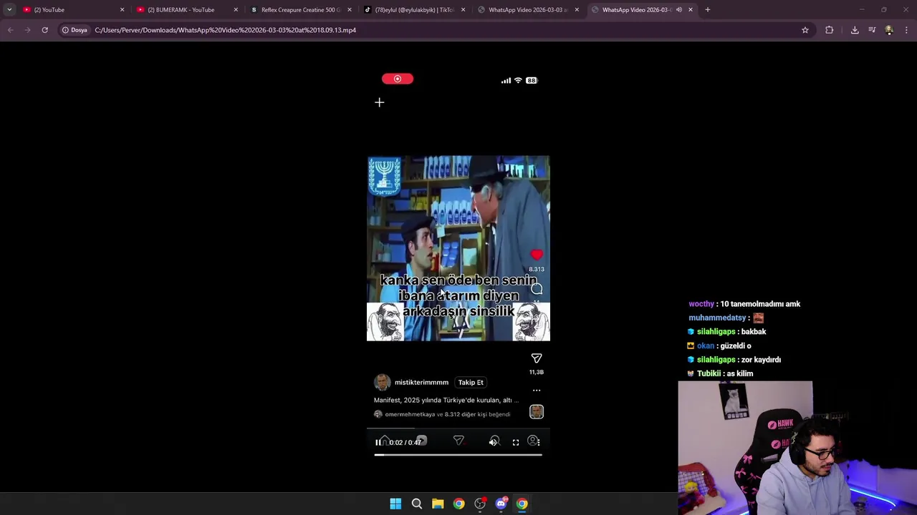
Task: Open the media controls panel
Action: click(872, 30)
